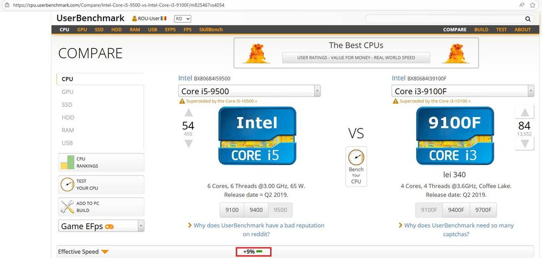Click Add to PC Build tools icon
Screen dimensions: 542x258
[67, 207]
